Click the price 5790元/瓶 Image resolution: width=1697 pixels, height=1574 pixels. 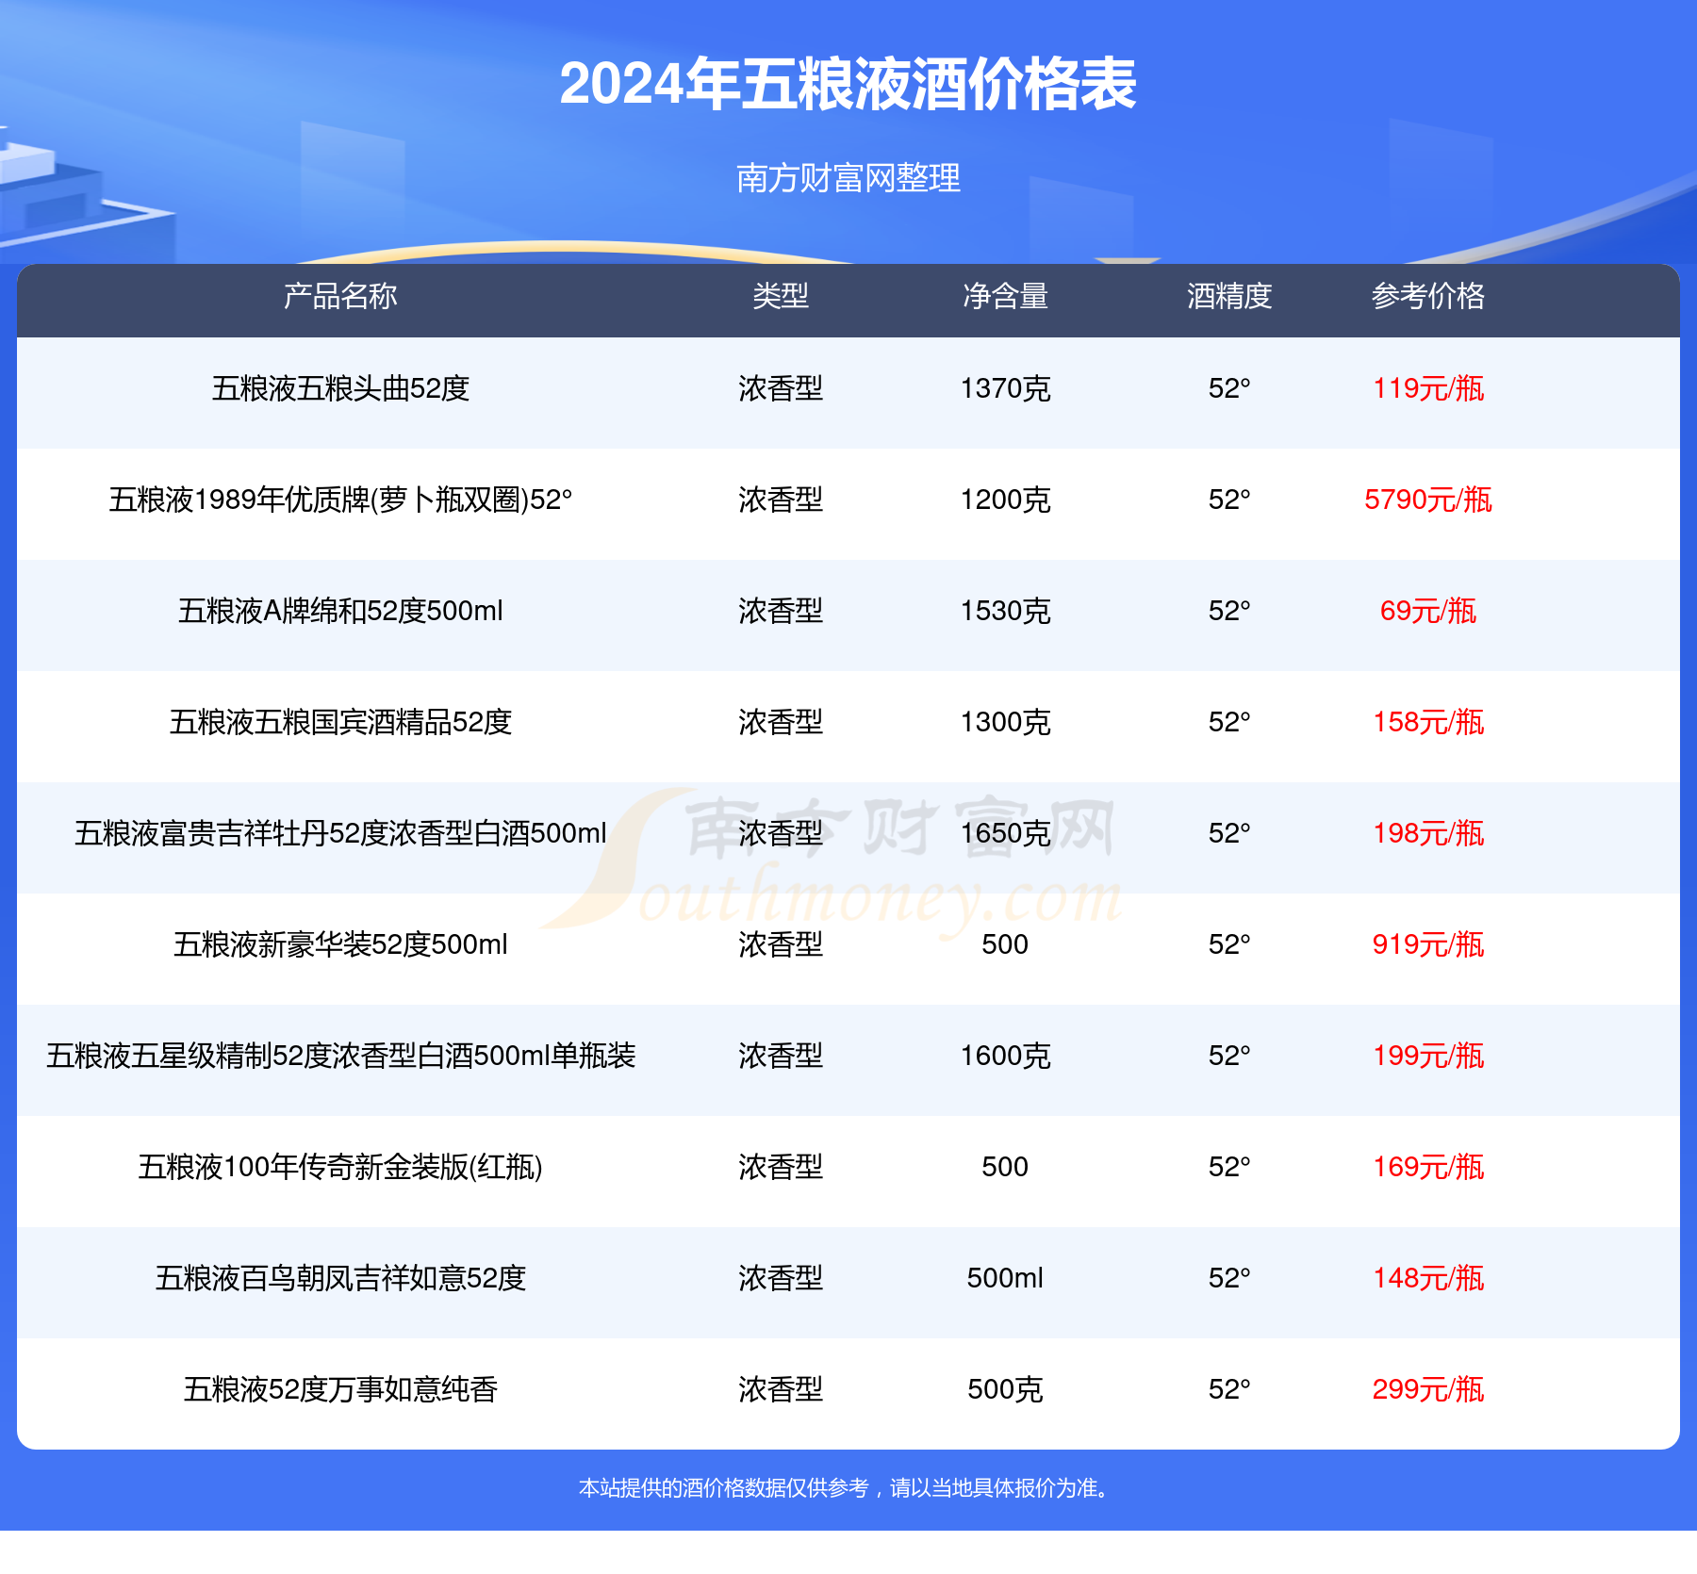[1428, 500]
